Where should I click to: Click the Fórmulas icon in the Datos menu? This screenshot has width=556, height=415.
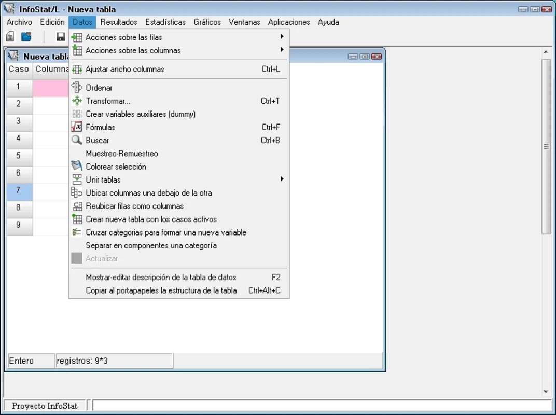77,127
